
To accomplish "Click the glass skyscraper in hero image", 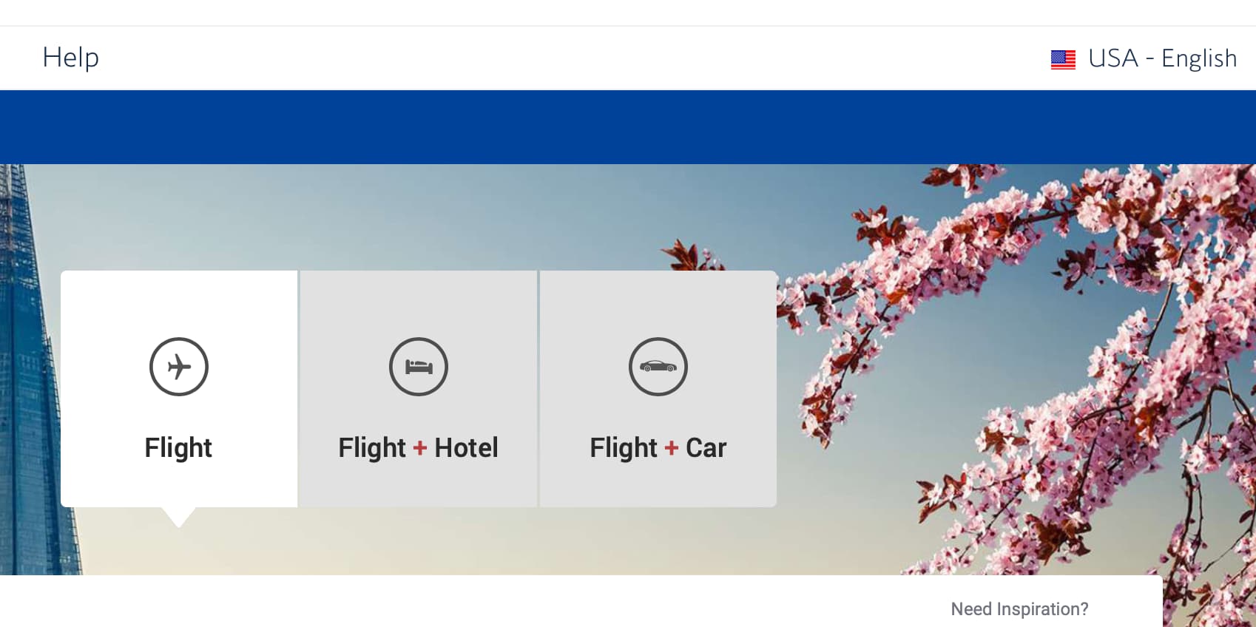I will (30, 370).
